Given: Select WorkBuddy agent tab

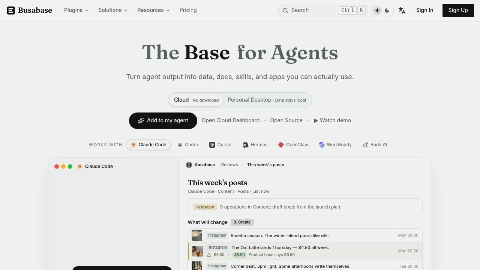Looking at the screenshot, I should click(x=335, y=145).
